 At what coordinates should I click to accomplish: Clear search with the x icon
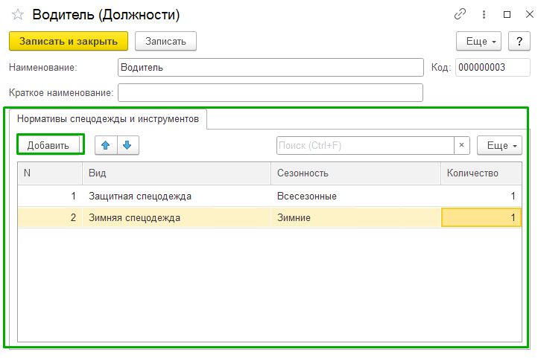point(462,145)
